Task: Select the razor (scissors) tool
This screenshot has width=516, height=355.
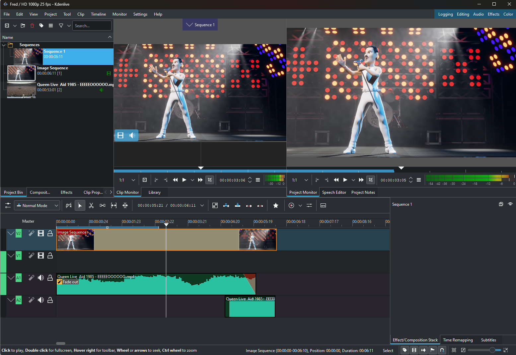Action: pyautogui.click(x=91, y=206)
